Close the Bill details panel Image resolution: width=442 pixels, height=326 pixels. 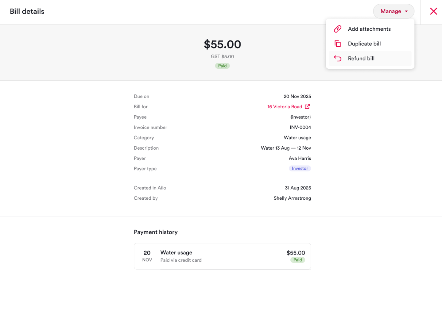pos(433,11)
